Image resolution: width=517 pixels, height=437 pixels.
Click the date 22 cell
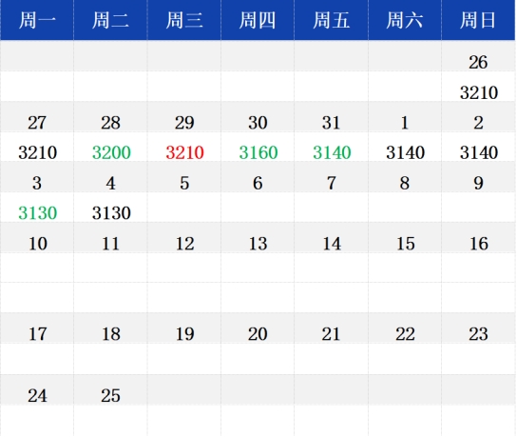click(405, 334)
